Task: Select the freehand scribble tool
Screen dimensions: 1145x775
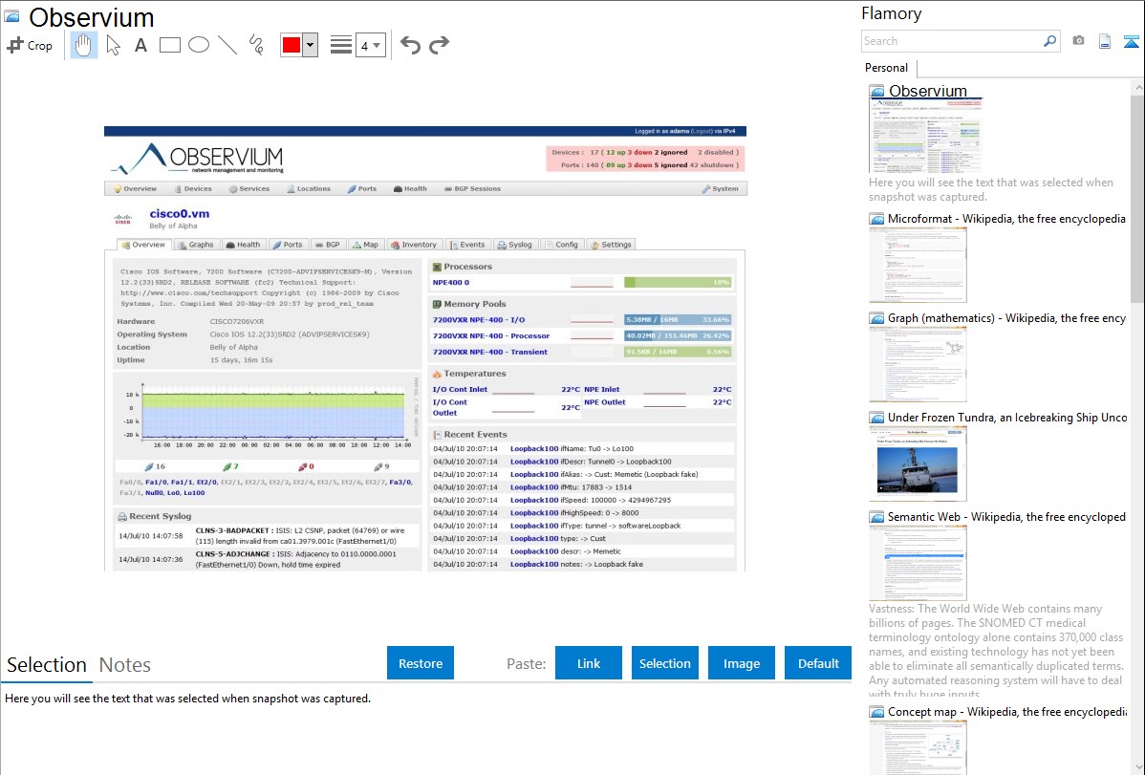Action: [255, 45]
